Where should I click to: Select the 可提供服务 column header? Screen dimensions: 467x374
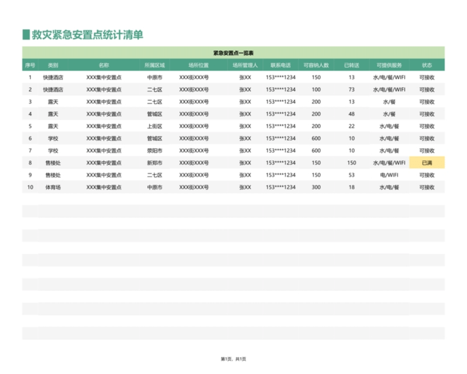coord(389,65)
